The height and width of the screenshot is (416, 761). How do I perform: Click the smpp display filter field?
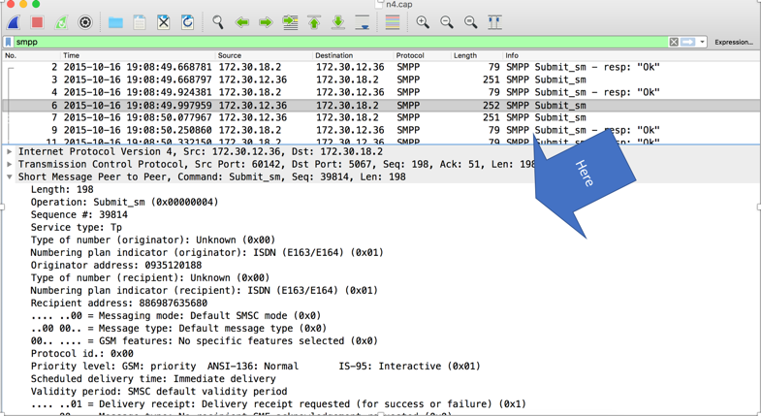[x=340, y=43]
